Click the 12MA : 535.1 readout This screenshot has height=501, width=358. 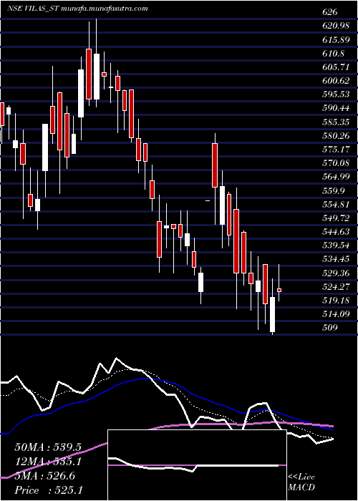(x=48, y=462)
